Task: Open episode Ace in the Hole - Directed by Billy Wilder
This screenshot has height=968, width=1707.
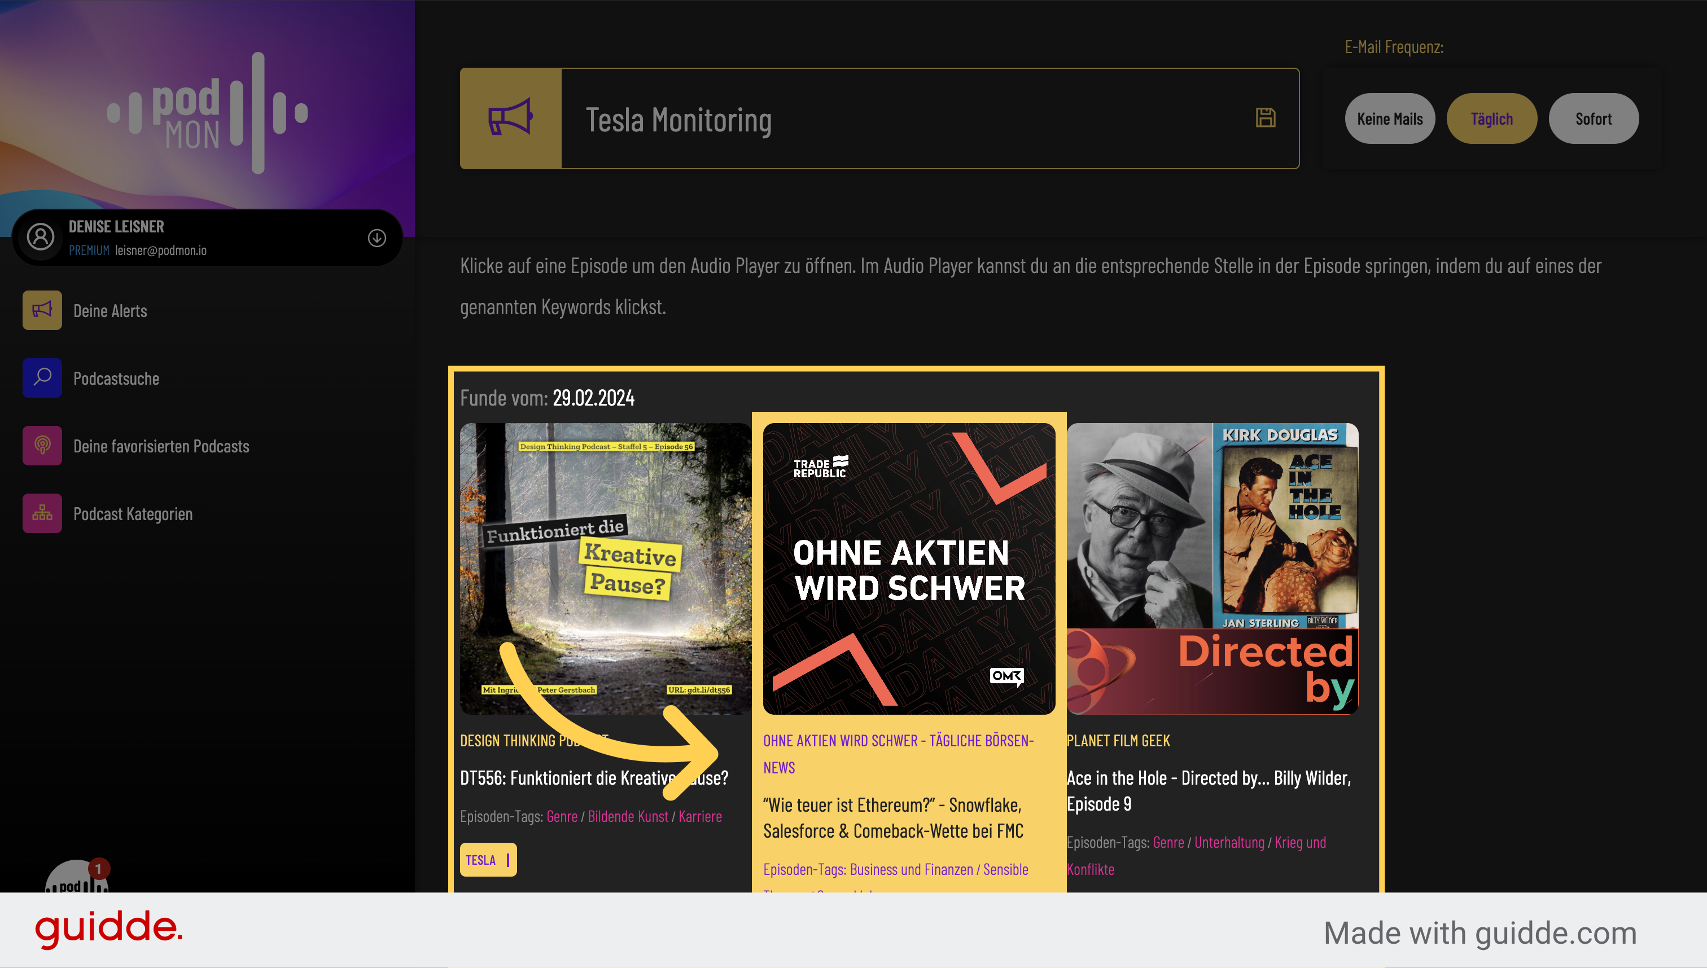Action: pyautogui.click(x=1209, y=790)
